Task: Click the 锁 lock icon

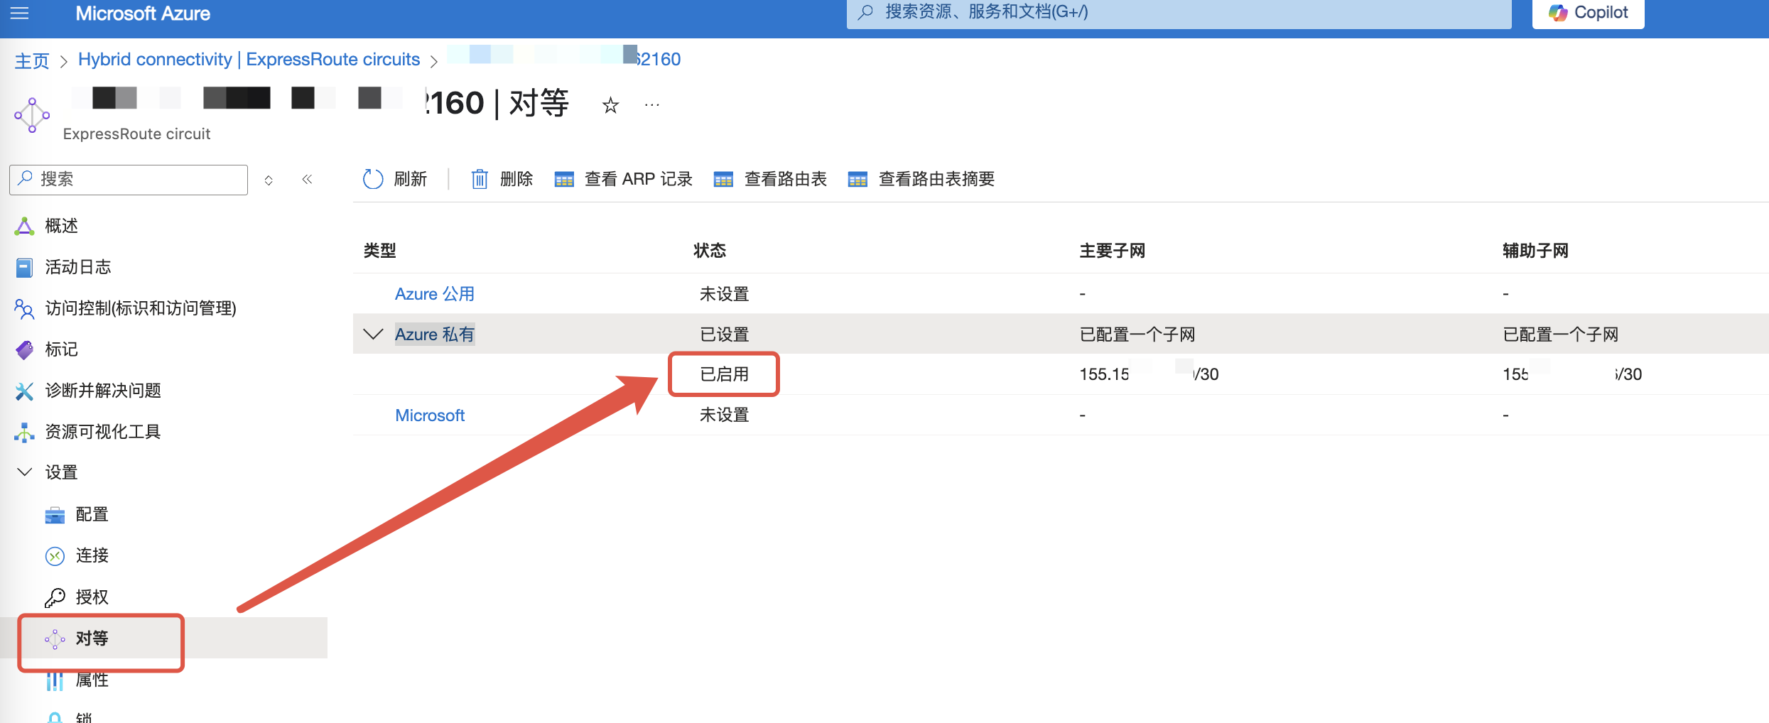Action: pos(55,717)
